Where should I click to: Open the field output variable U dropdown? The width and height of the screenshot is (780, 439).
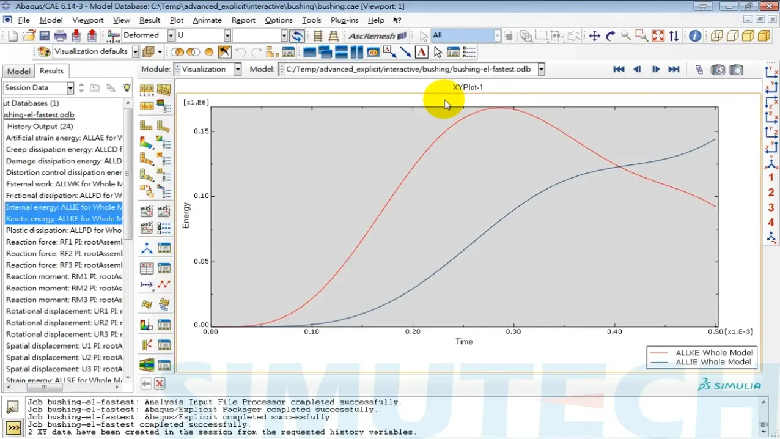[x=227, y=36]
